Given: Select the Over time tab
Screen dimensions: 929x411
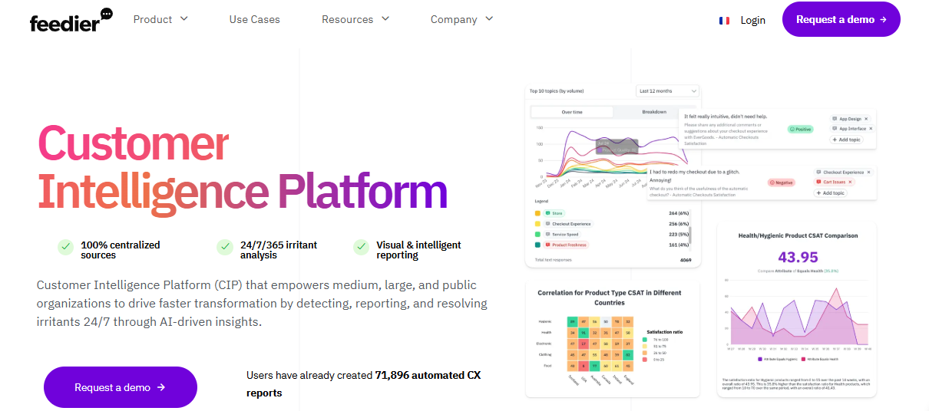Looking at the screenshot, I should pos(572,112).
